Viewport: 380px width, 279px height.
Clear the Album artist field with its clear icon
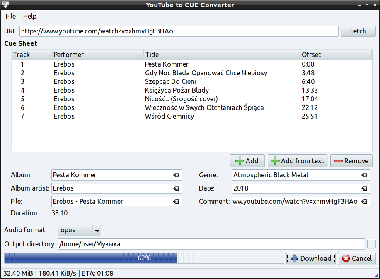[176, 188]
